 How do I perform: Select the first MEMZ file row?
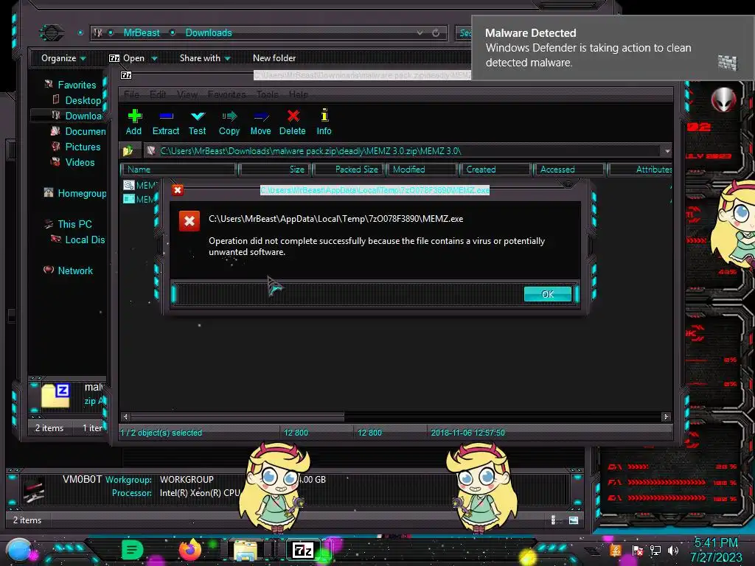pyautogui.click(x=139, y=185)
